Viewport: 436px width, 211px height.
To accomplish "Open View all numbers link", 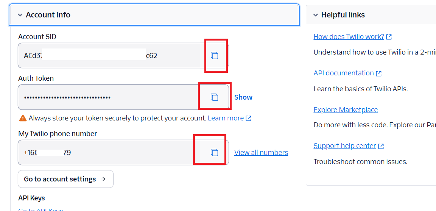I will 261,153.
